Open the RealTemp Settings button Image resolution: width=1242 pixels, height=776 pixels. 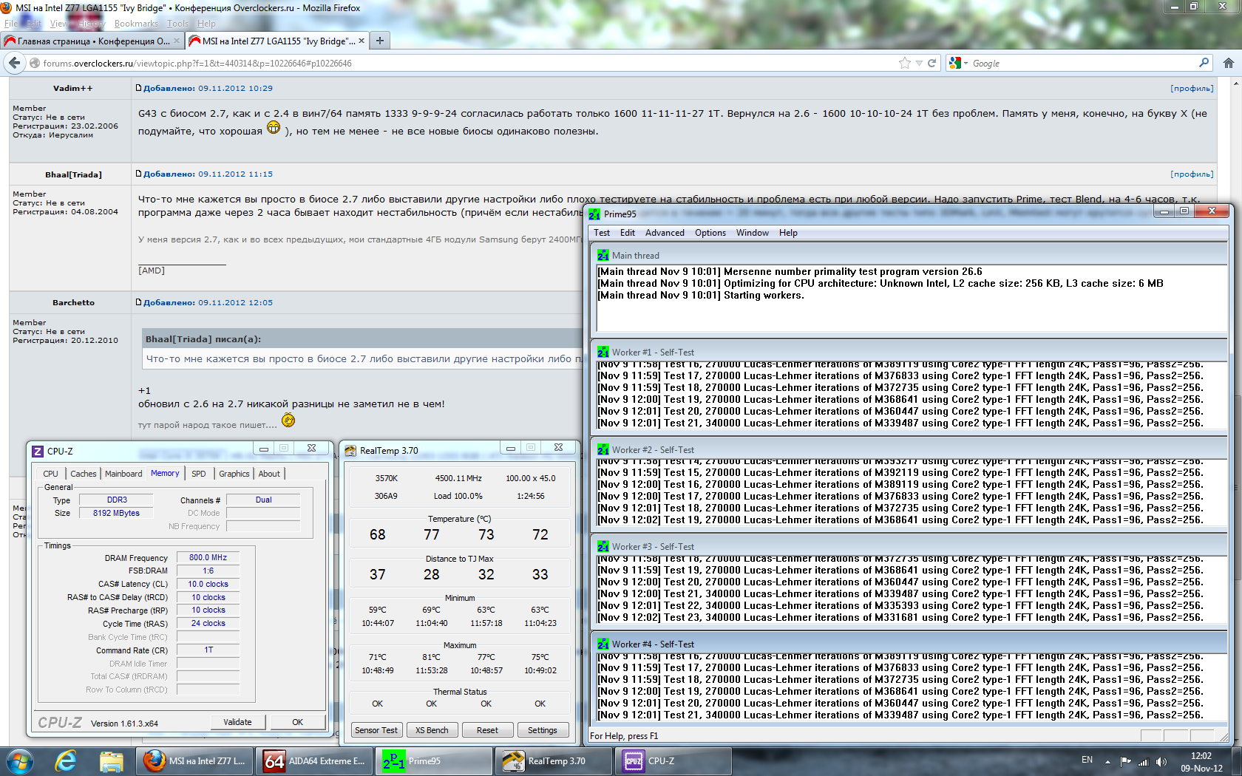pyautogui.click(x=542, y=730)
